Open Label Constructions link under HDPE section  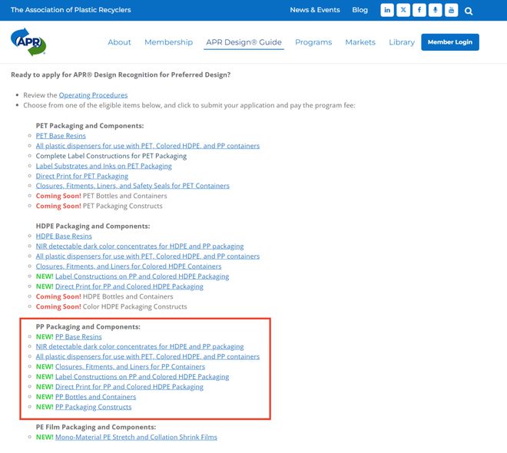point(142,276)
